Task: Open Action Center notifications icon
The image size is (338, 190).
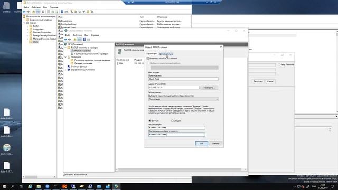Action: [x=332, y=186]
